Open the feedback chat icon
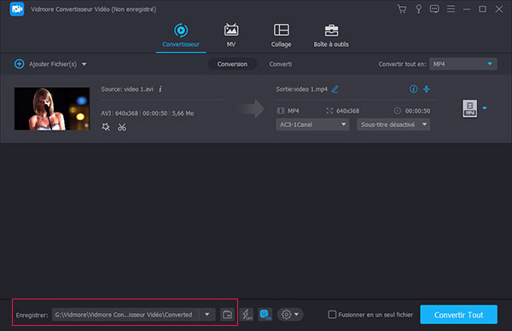This screenshot has height=331, width=512. (434, 9)
